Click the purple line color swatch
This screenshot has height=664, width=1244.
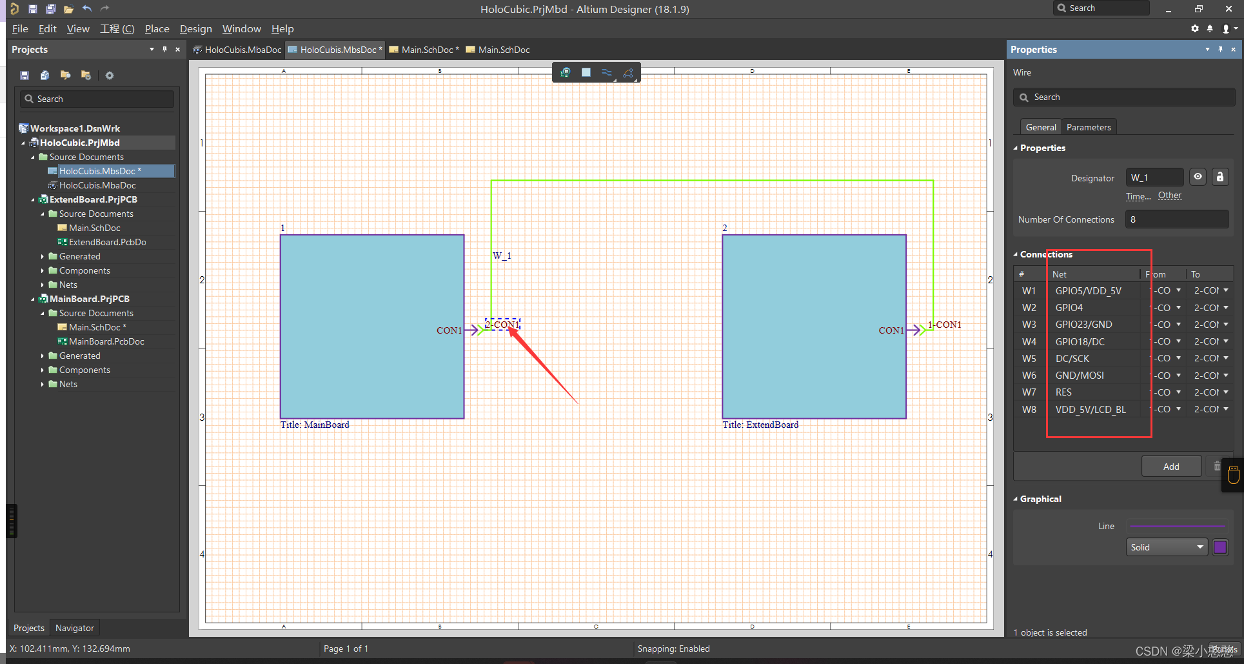coord(1219,547)
